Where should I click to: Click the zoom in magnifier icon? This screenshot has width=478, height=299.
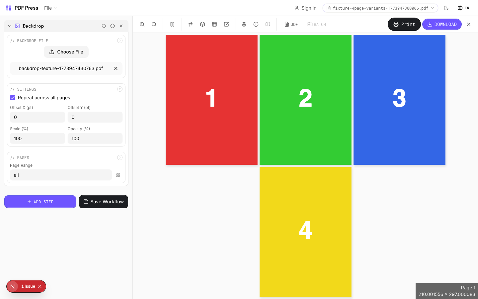pyautogui.click(x=142, y=24)
